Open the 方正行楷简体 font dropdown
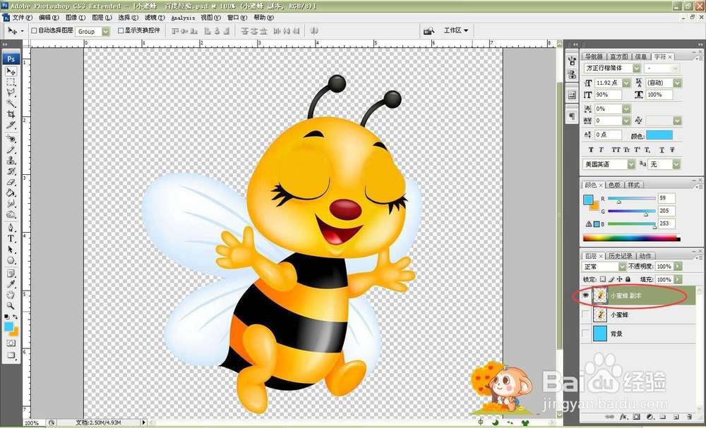This screenshot has height=428, width=706. click(637, 68)
